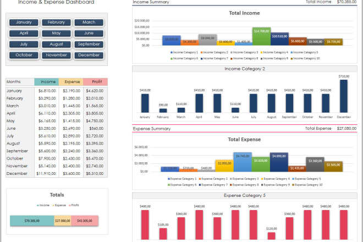
Task: Select January income cell $6.810,00
Action: click(47, 91)
